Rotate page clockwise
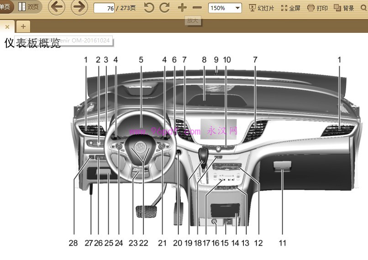 [164, 8]
